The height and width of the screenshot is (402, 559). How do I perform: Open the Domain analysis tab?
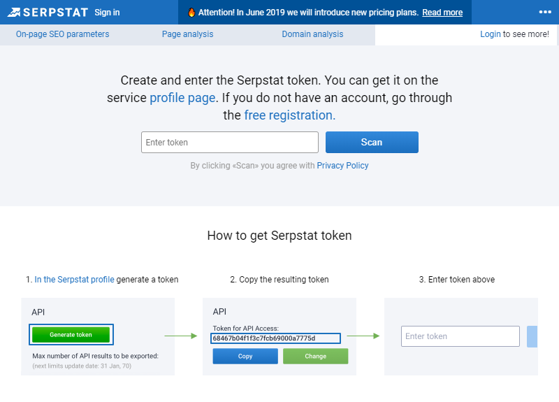[312, 34]
